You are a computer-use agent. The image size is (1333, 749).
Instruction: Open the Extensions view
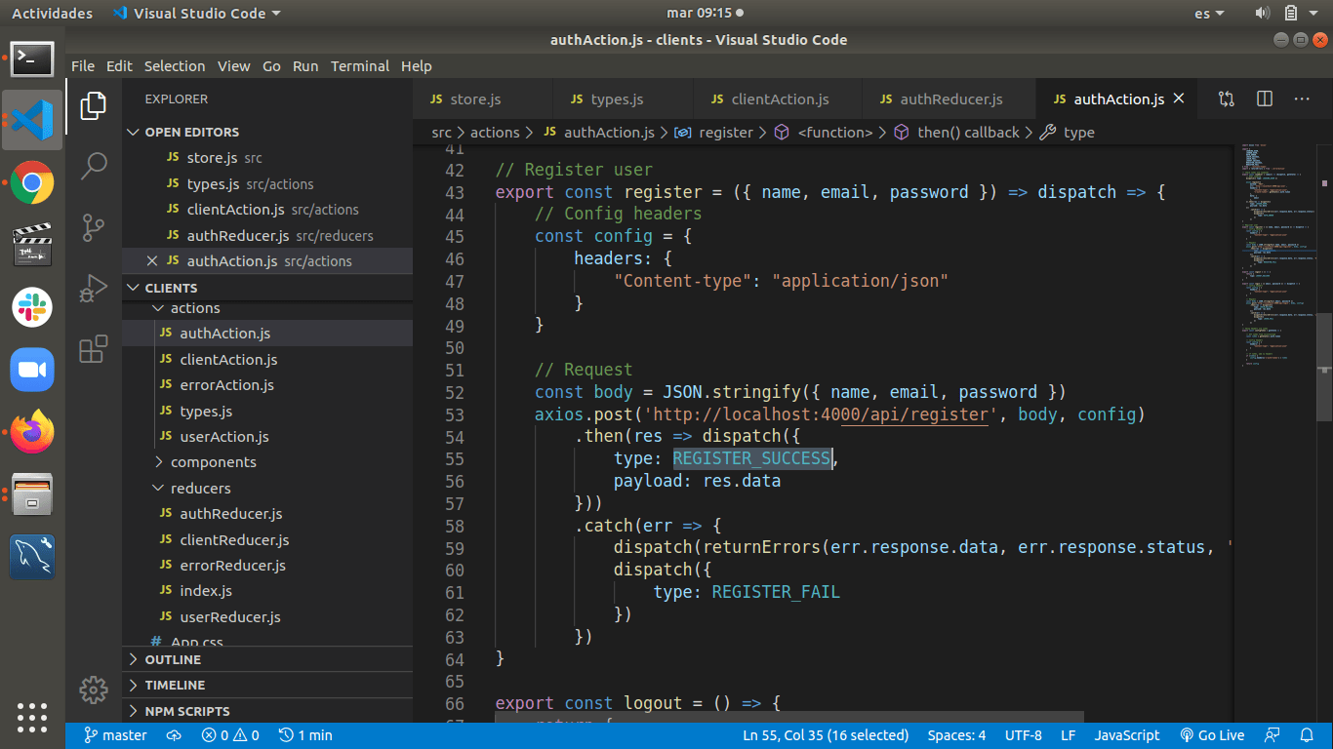(x=94, y=349)
